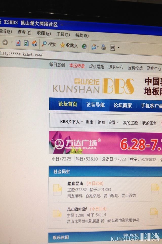
Task: Expand the forward button history arrow
Action: [x=12, y=42]
